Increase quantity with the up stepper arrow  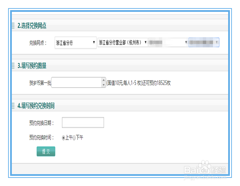[x=104, y=80]
